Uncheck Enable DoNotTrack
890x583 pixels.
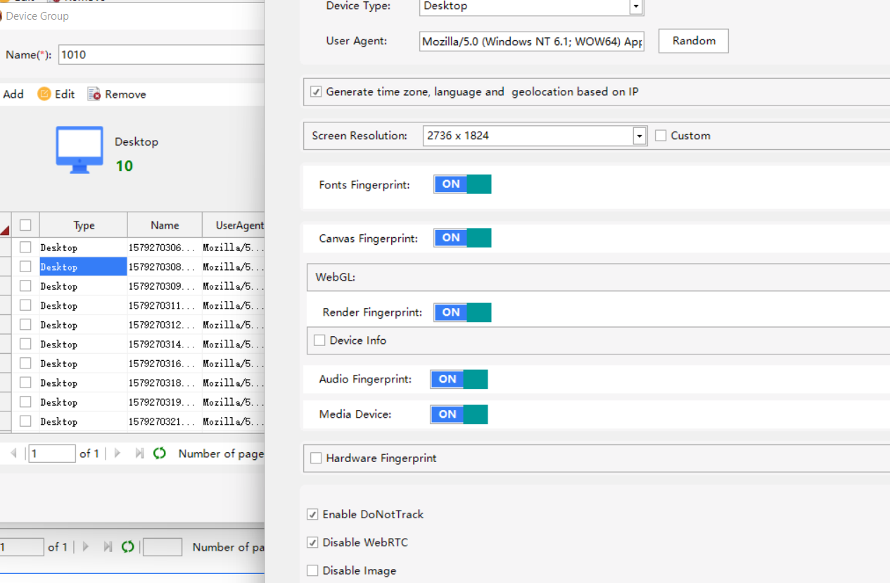click(312, 514)
